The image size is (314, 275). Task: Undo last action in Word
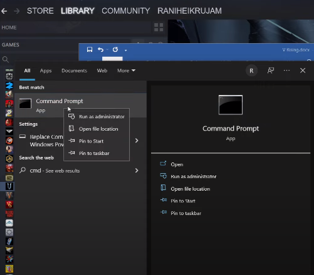[x=100, y=49]
